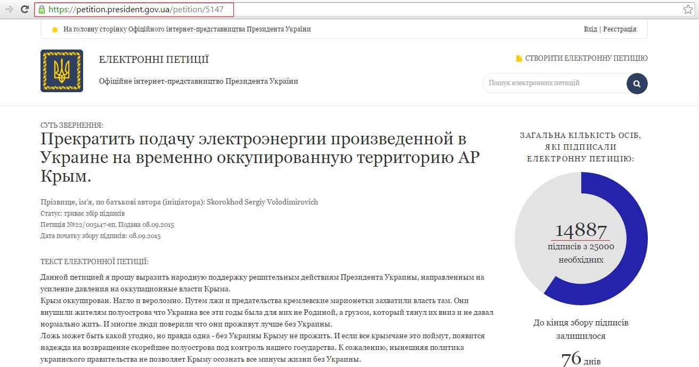Click the yellow document icon beside create petition
The width and height of the screenshot is (699, 367).
(519, 59)
